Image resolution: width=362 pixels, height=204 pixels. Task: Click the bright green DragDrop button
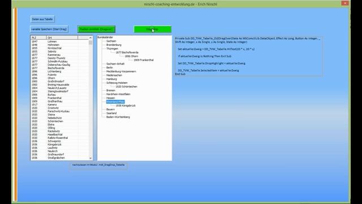152,29
